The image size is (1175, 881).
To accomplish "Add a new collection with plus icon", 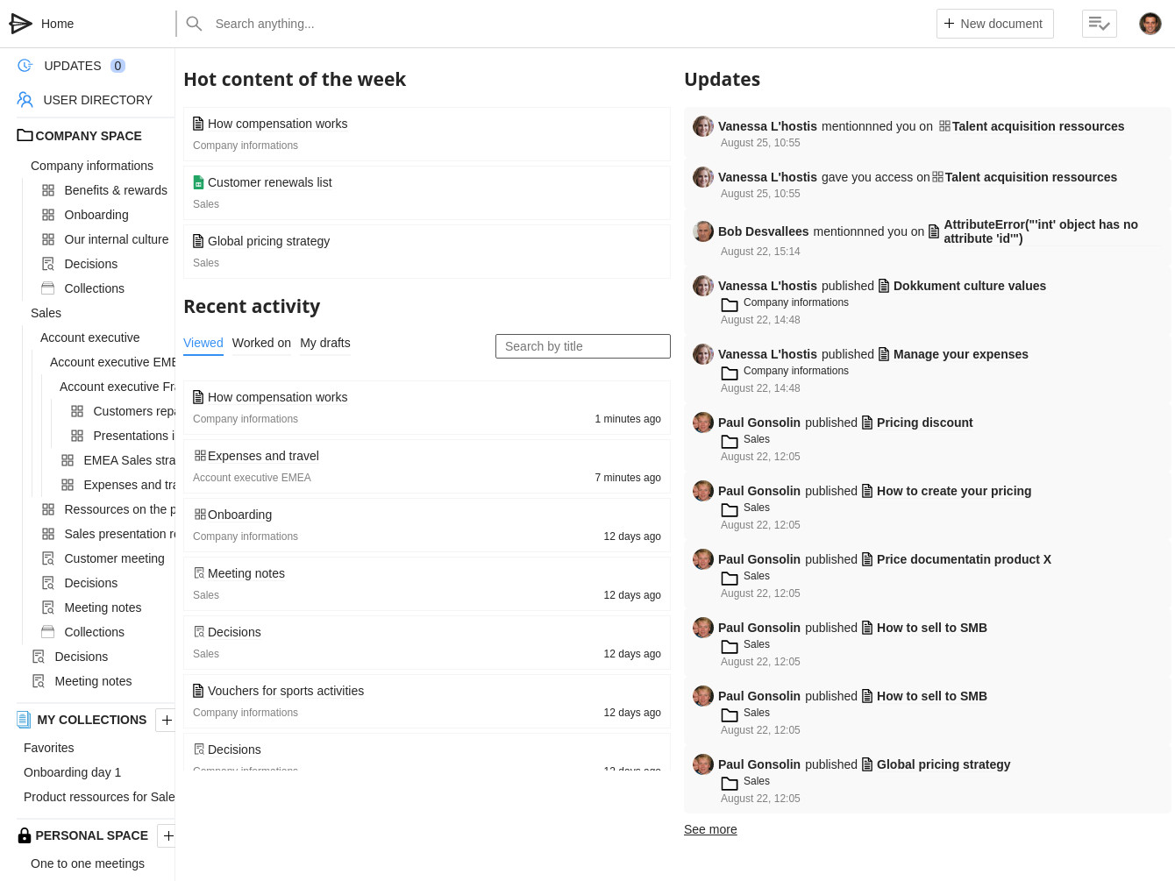I will [x=166, y=720].
